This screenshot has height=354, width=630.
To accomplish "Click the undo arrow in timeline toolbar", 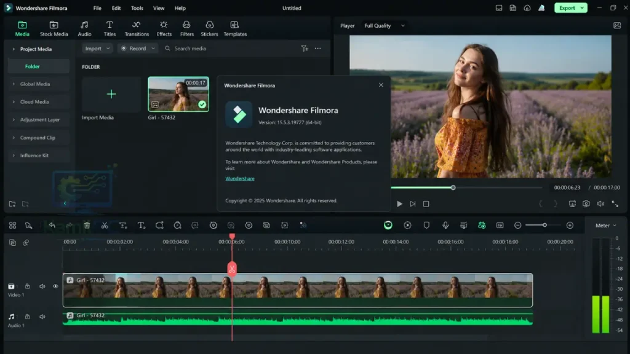I will coord(52,225).
